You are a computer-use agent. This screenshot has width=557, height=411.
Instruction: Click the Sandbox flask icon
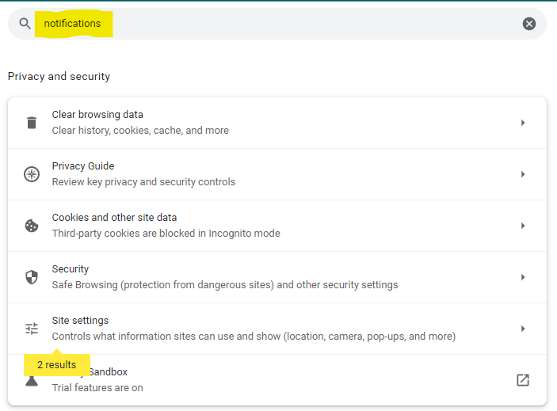point(32,381)
